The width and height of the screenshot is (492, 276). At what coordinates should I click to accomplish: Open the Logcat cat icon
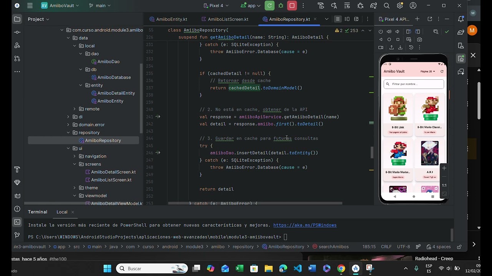click(x=17, y=196)
